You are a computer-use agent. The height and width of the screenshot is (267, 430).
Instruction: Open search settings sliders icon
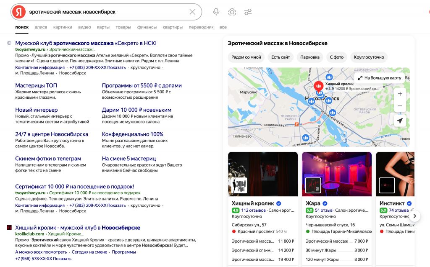coord(248,12)
